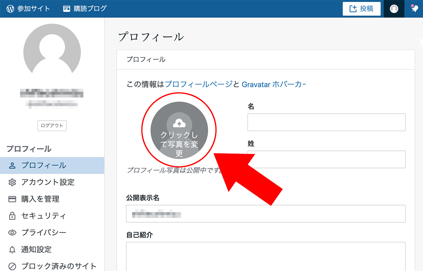
Task: Click into the 自己紹介 text area
Action: pos(265,256)
